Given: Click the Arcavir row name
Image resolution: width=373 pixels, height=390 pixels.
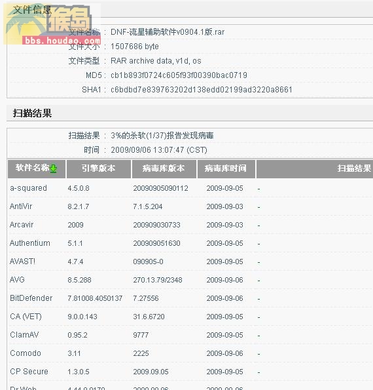Looking at the screenshot, I should [x=22, y=225].
